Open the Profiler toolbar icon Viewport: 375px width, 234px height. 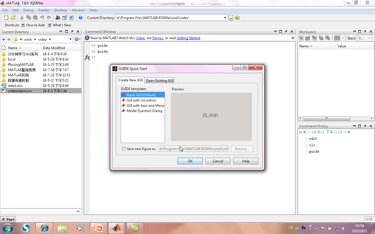point(71,18)
